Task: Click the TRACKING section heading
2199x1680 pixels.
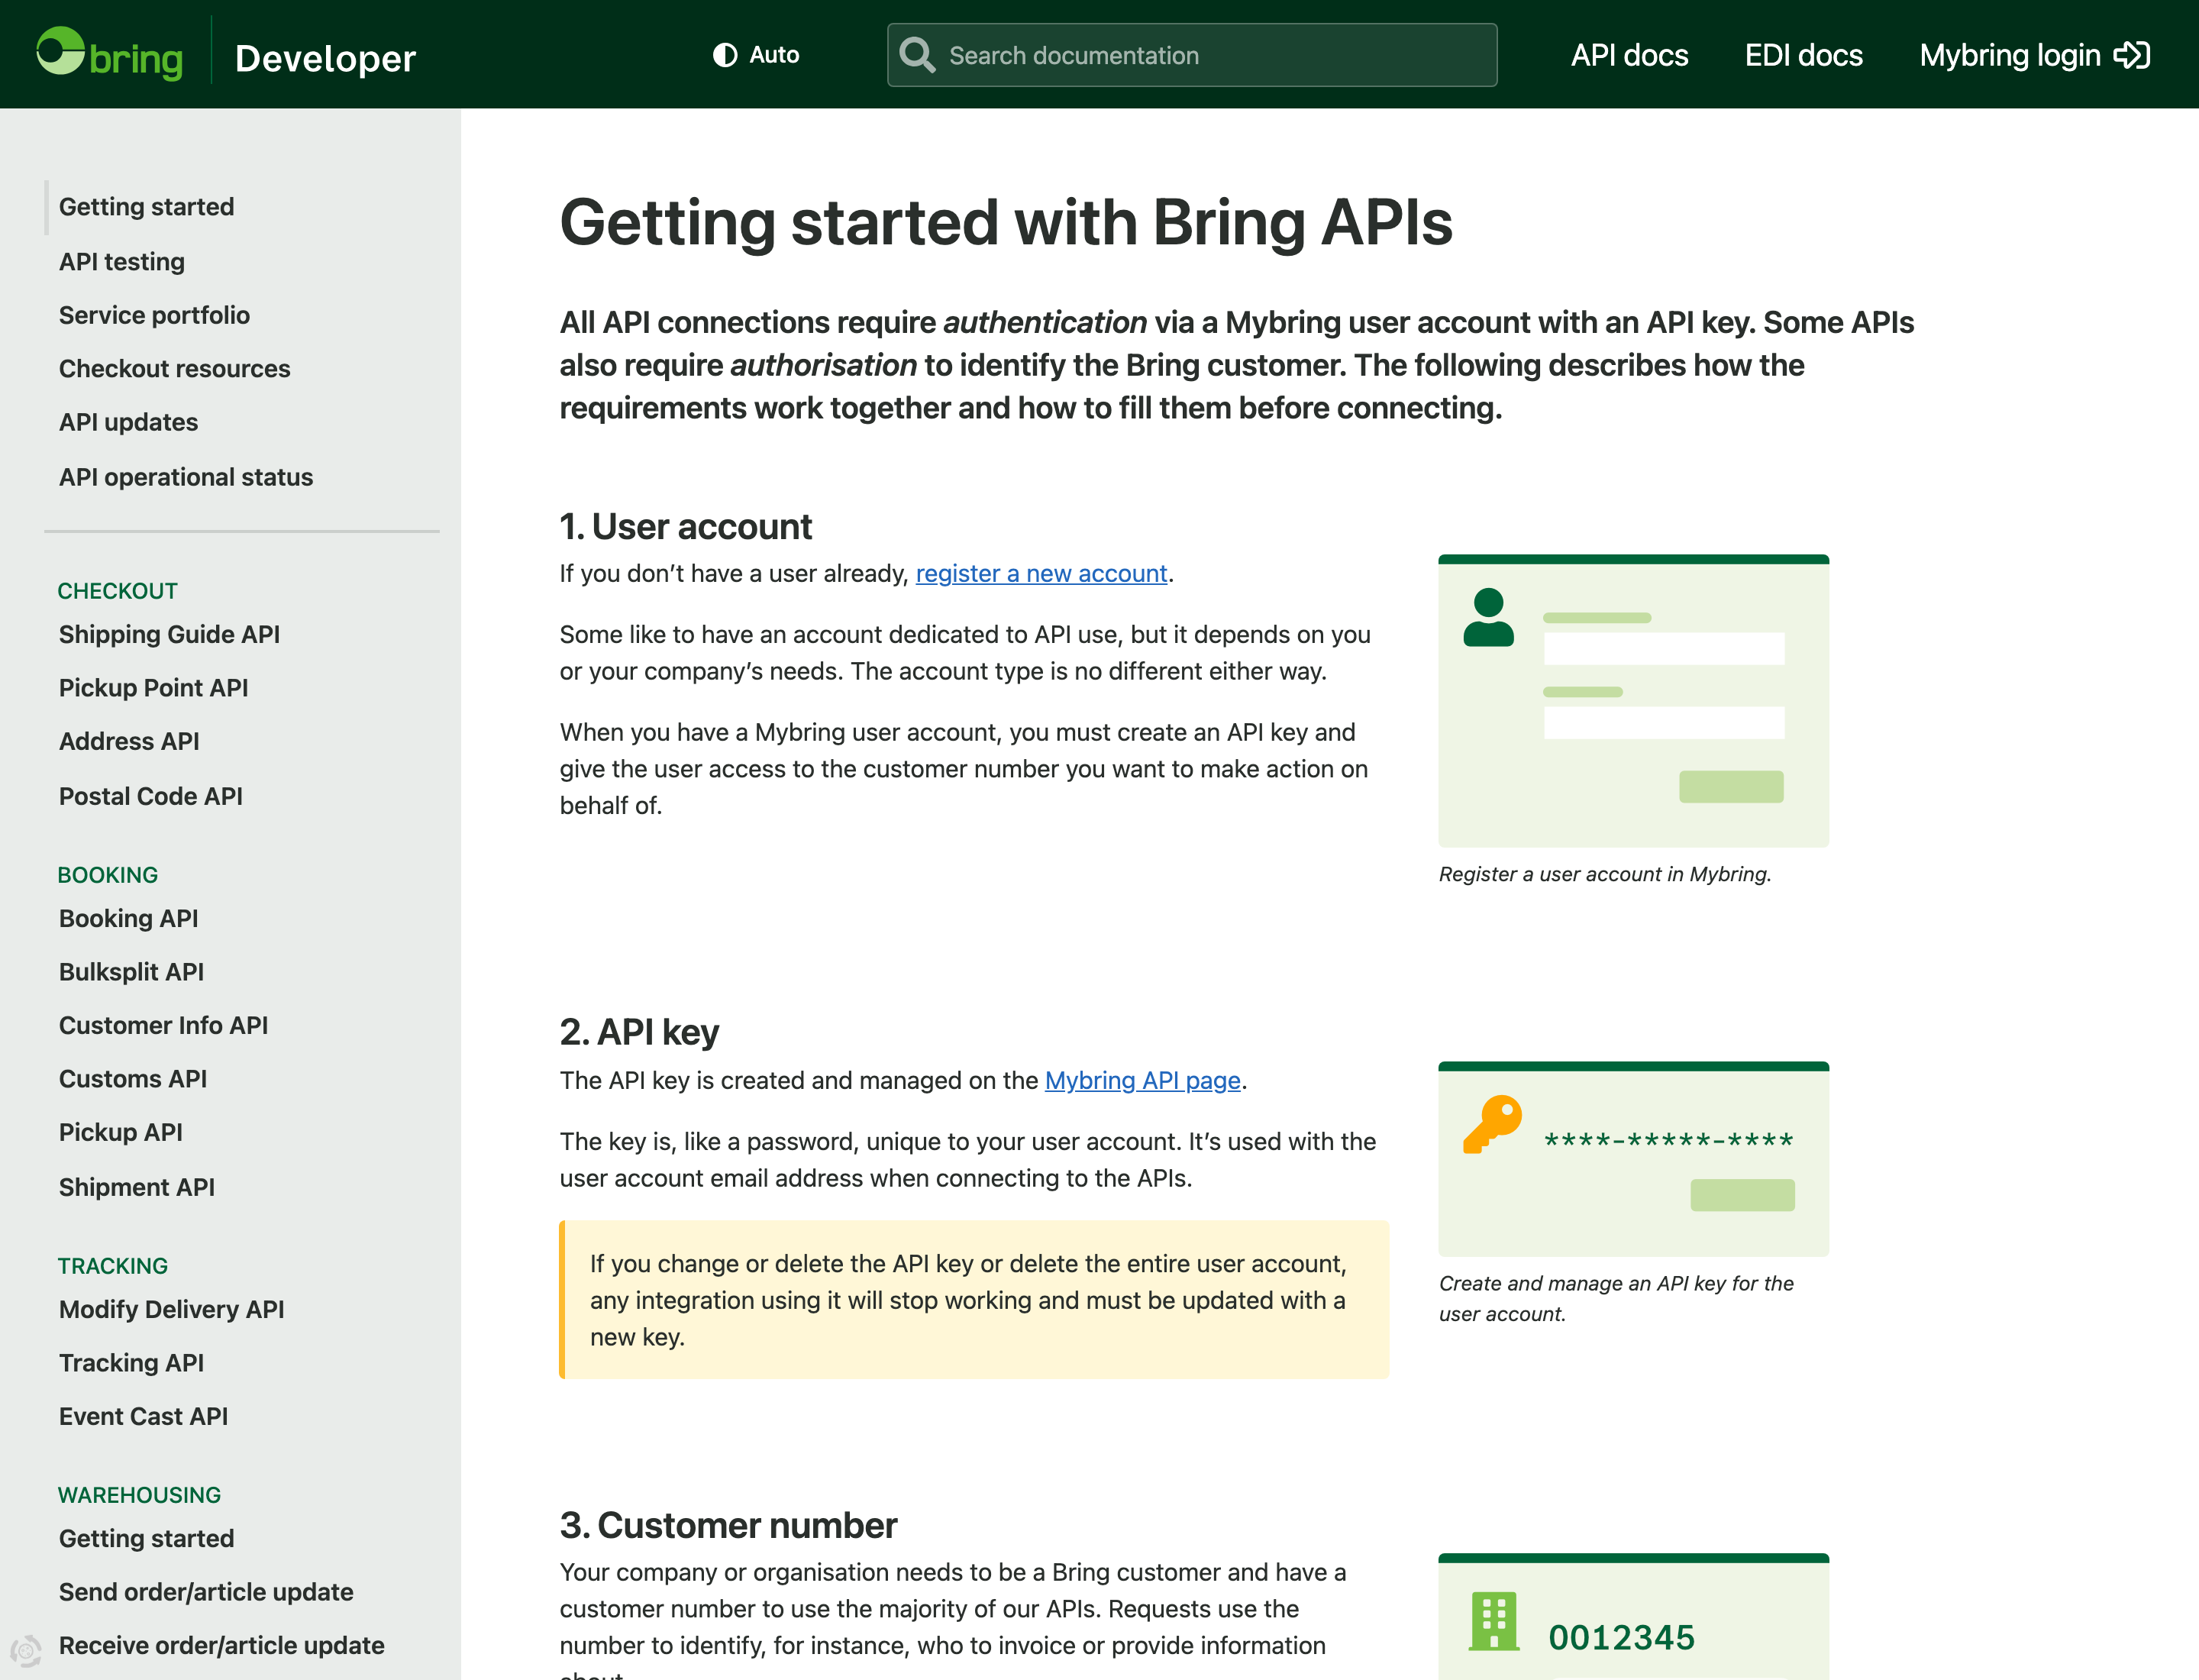Action: click(112, 1266)
